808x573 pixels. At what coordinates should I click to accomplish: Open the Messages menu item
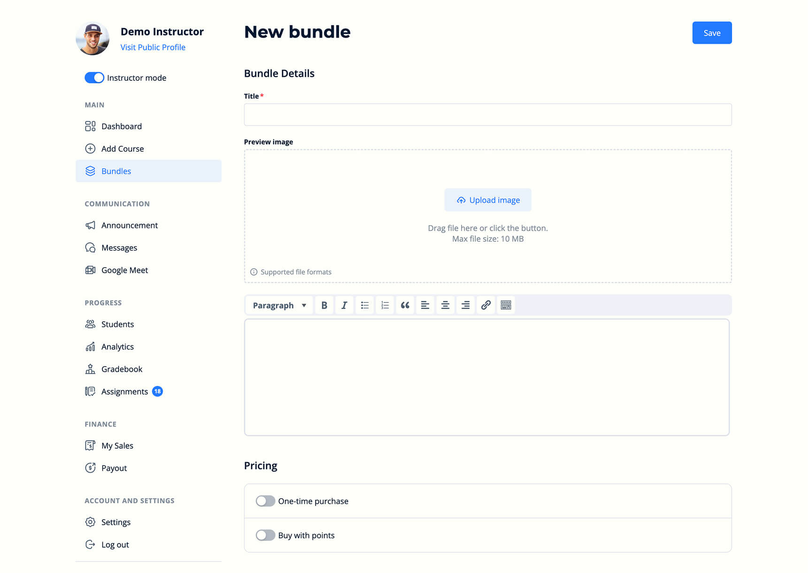point(148,248)
